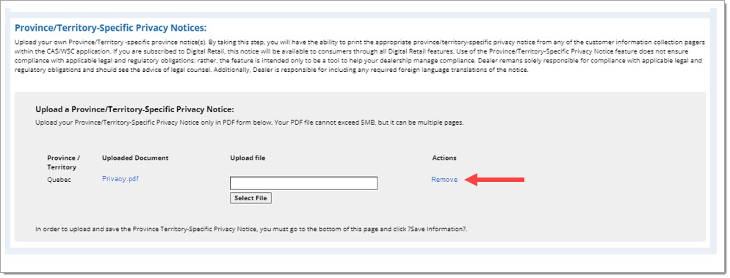Click 'Upload a Province/Territory-Specific Privacy Notice' subheading

click(x=134, y=109)
